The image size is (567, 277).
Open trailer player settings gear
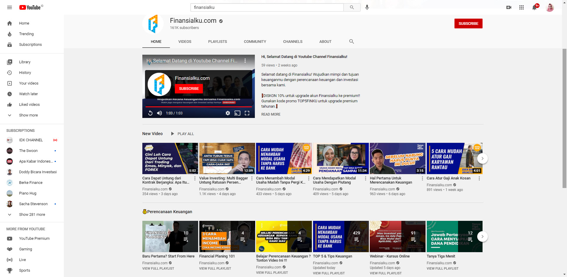228,113
